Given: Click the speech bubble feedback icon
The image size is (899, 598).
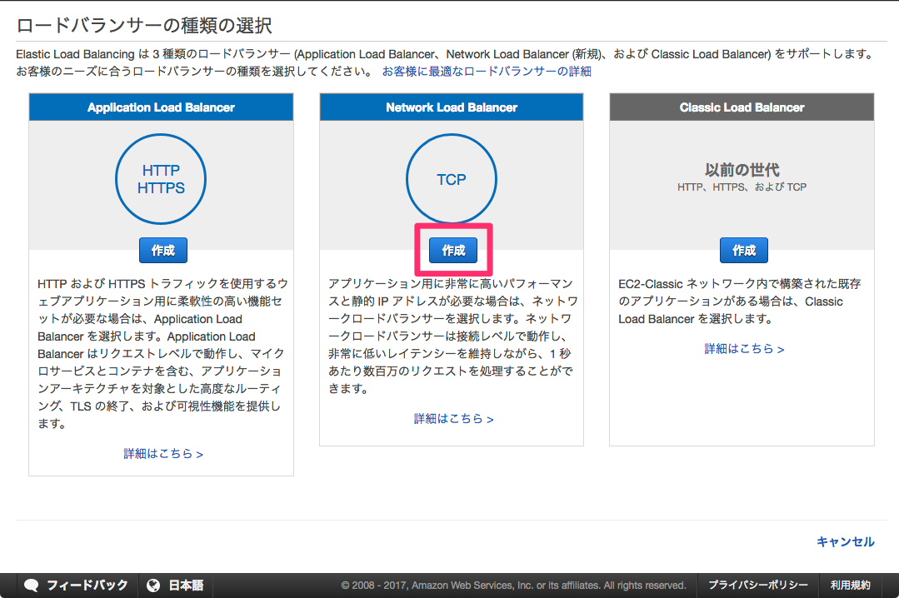Looking at the screenshot, I should (32, 585).
